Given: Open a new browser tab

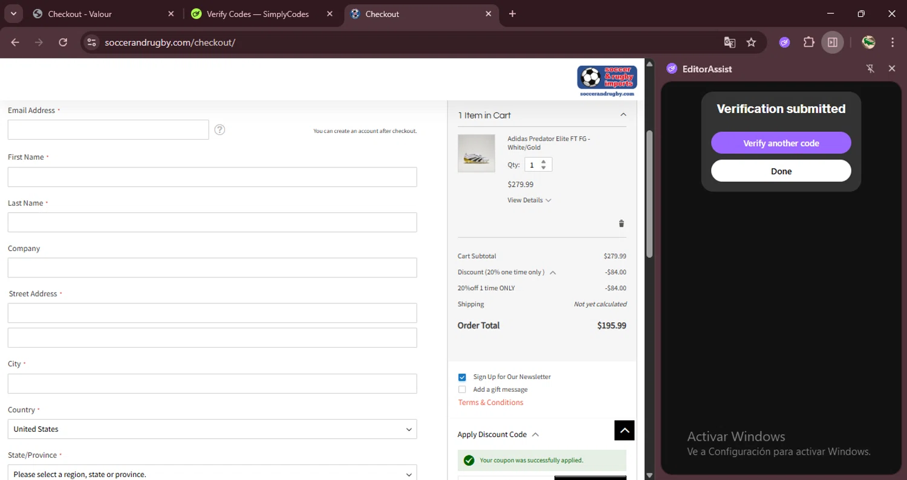Looking at the screenshot, I should pos(513,14).
